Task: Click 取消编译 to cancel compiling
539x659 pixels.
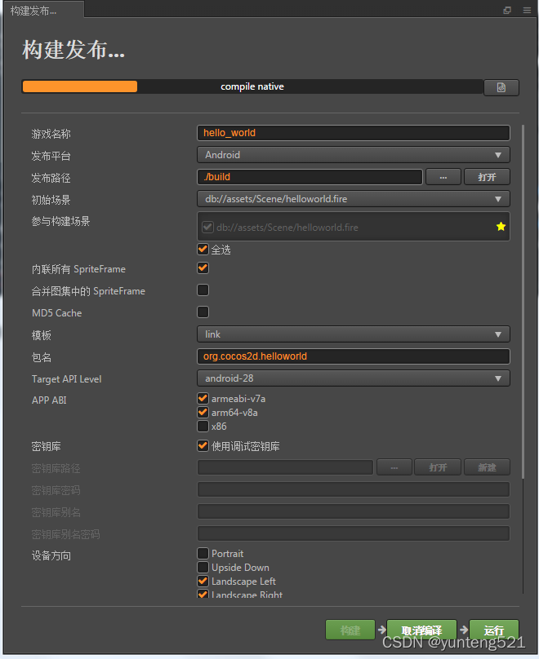Action: (x=421, y=630)
